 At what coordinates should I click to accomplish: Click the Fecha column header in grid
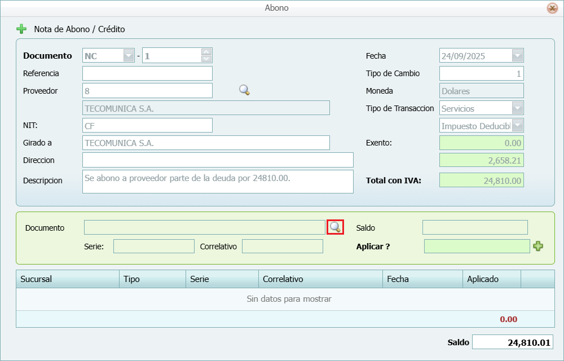pyautogui.click(x=422, y=279)
